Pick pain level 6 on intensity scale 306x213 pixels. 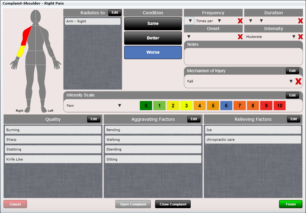coord(226,106)
